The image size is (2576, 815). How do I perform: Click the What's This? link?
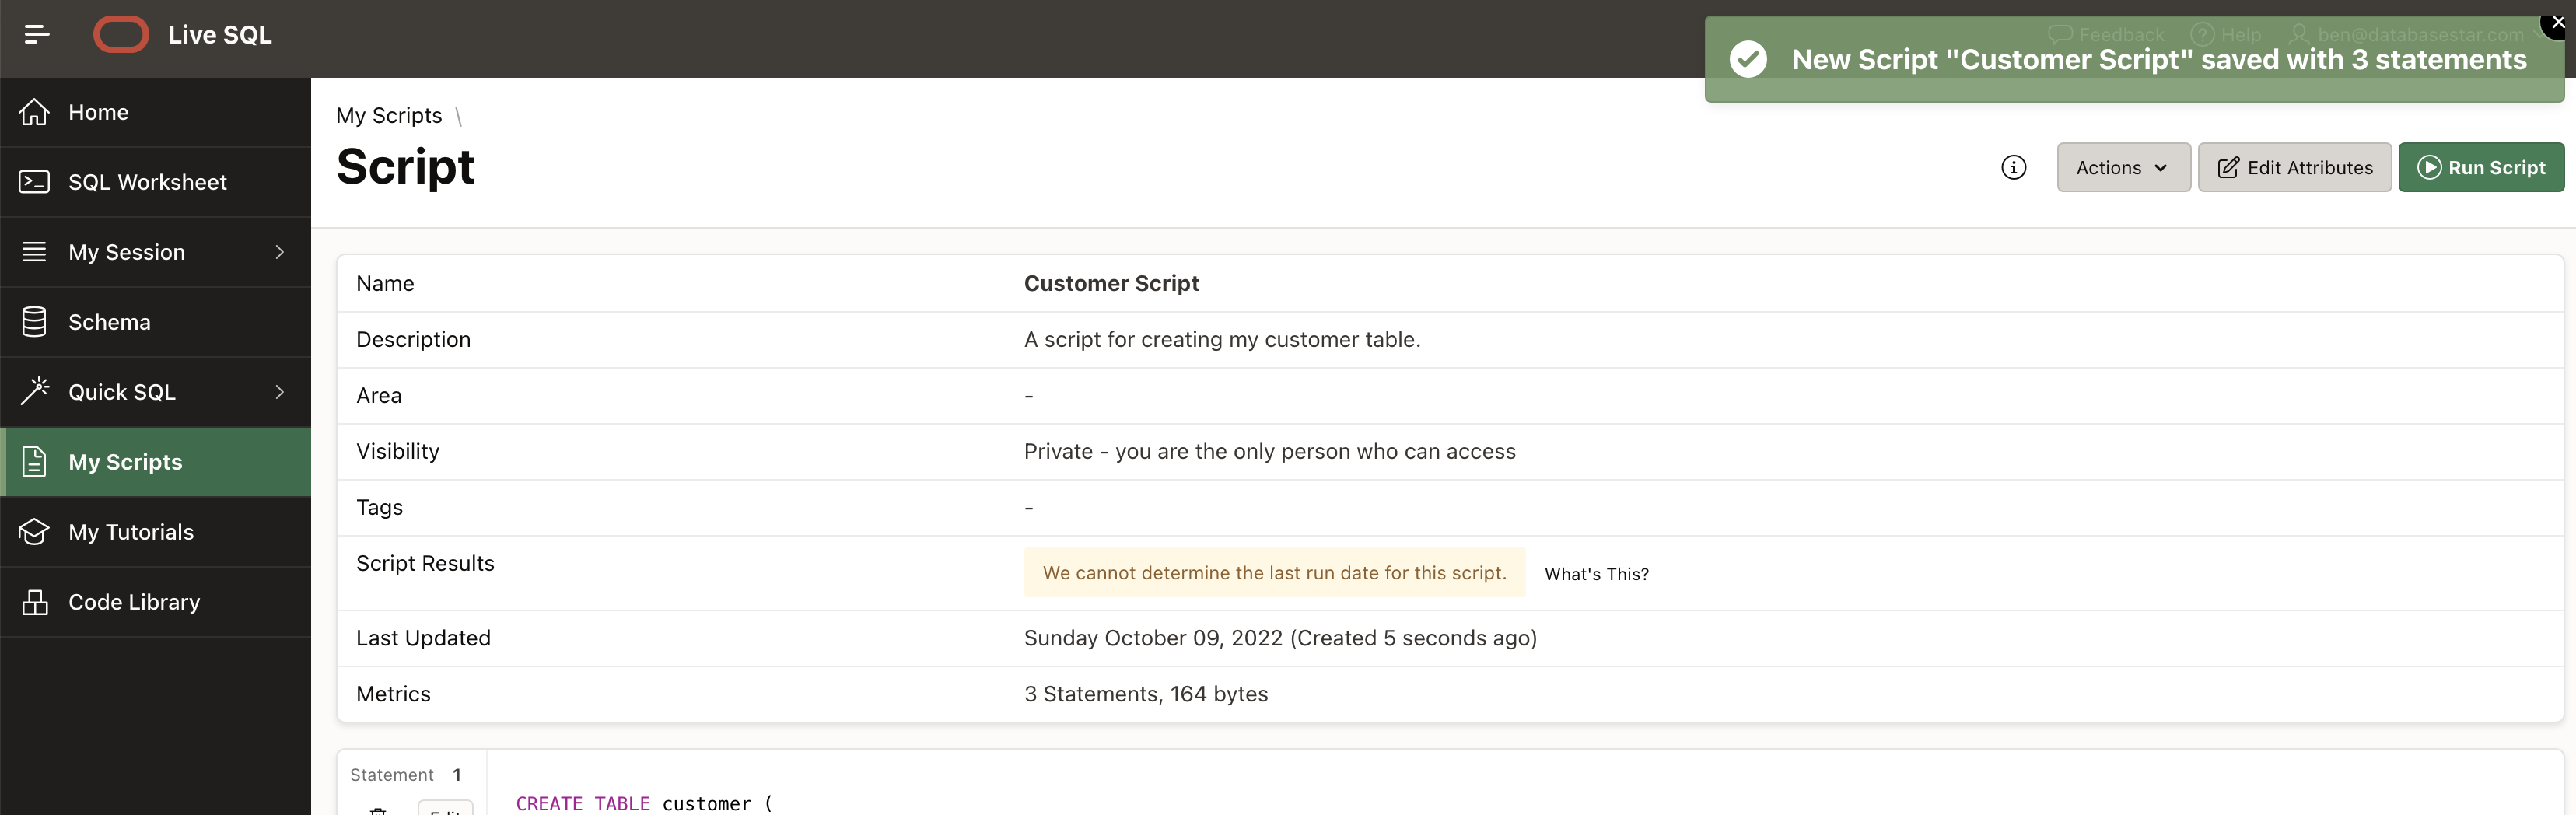coord(1596,574)
